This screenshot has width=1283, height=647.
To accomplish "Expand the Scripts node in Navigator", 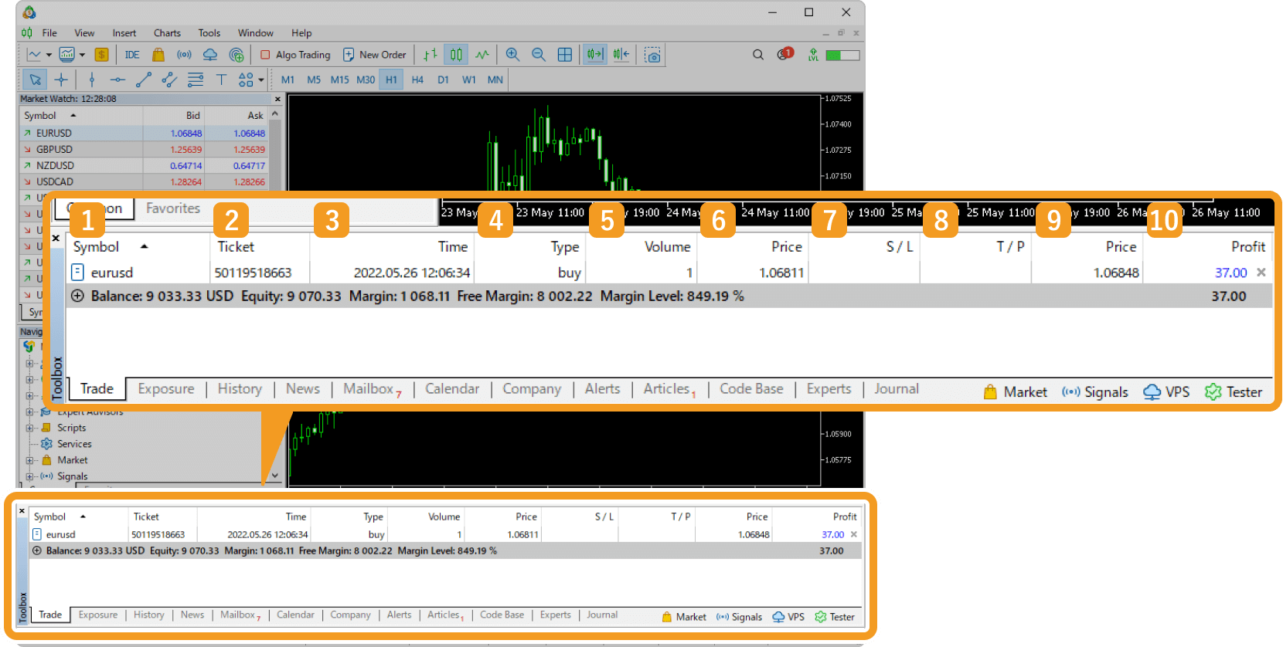I will [30, 428].
